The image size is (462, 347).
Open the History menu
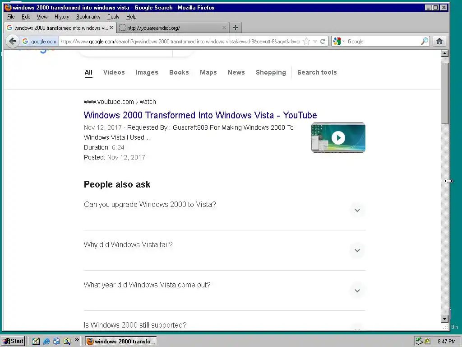click(x=62, y=17)
